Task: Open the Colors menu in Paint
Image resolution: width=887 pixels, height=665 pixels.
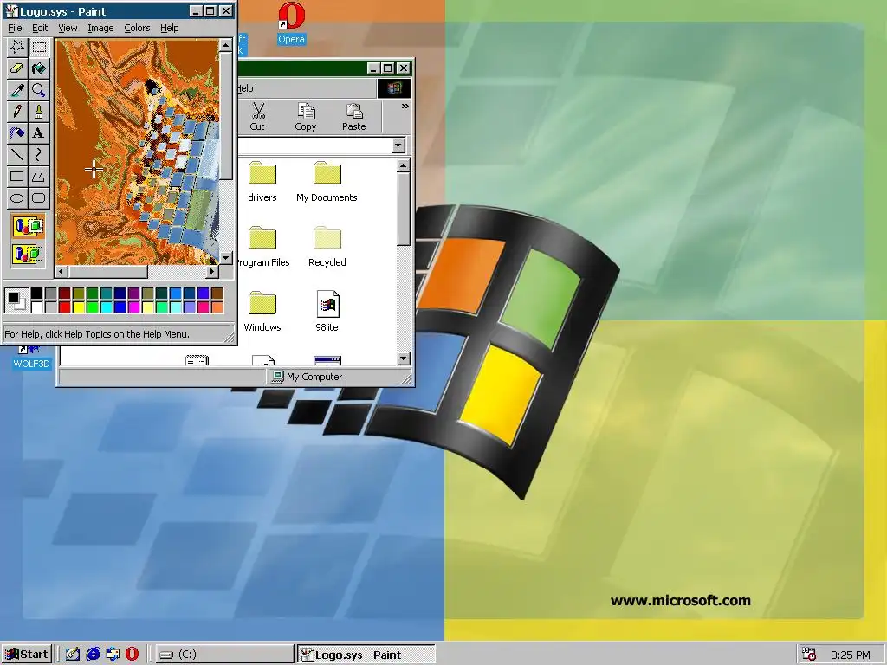Action: (137, 28)
